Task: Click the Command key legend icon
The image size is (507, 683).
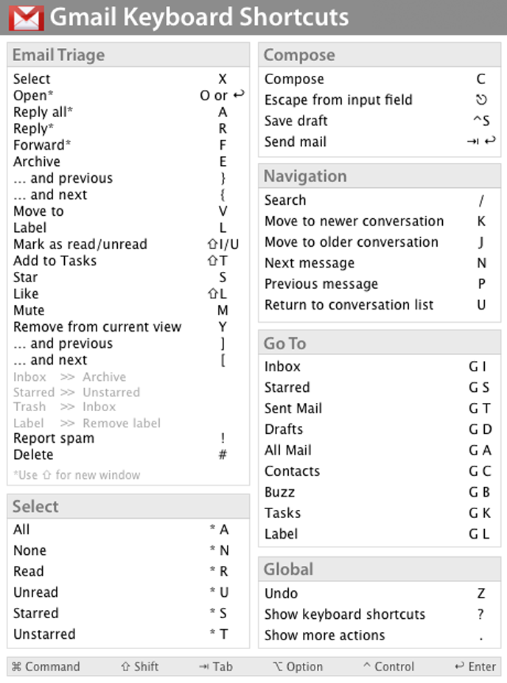Action: [x=16, y=667]
